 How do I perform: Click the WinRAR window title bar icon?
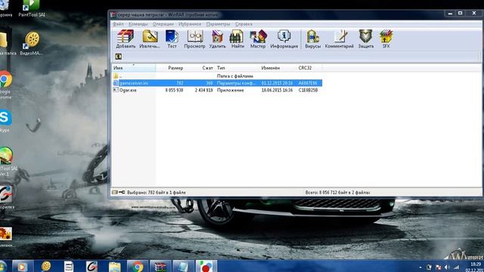click(x=113, y=14)
